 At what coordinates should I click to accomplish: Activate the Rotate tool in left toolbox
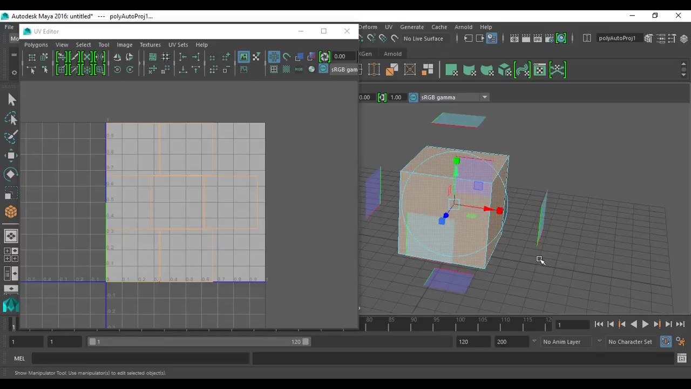(x=11, y=174)
